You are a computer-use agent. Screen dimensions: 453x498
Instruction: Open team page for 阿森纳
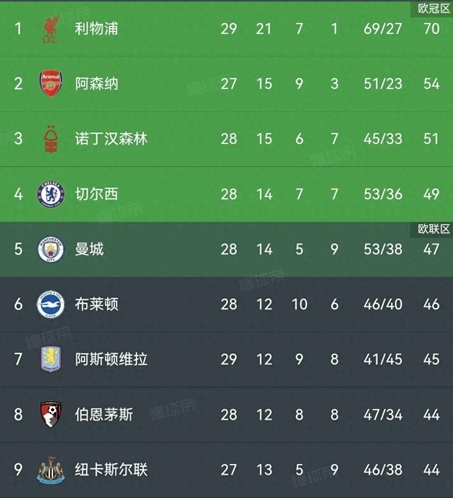point(96,84)
